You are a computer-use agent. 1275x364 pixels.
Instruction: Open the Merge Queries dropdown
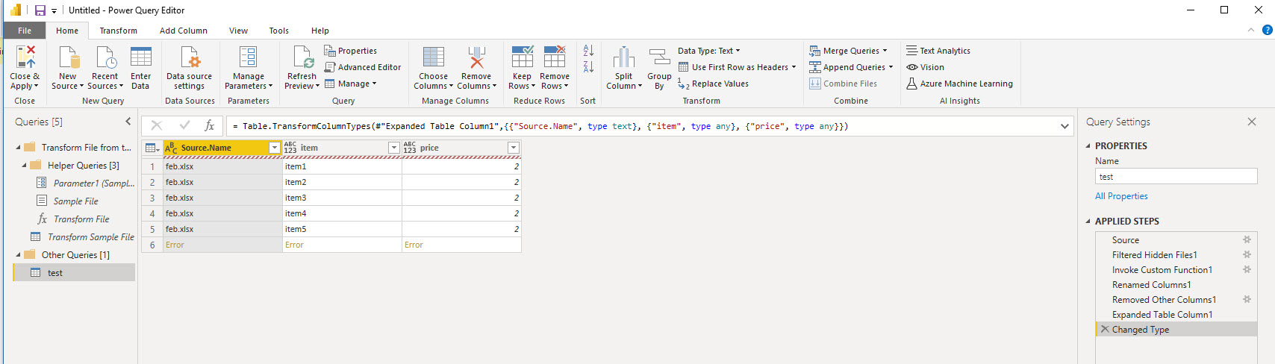point(849,51)
